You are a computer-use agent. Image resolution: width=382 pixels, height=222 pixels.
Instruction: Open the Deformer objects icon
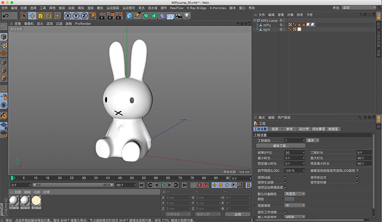pos(162,16)
